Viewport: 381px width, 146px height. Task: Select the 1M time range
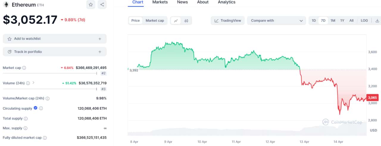pos(333,21)
